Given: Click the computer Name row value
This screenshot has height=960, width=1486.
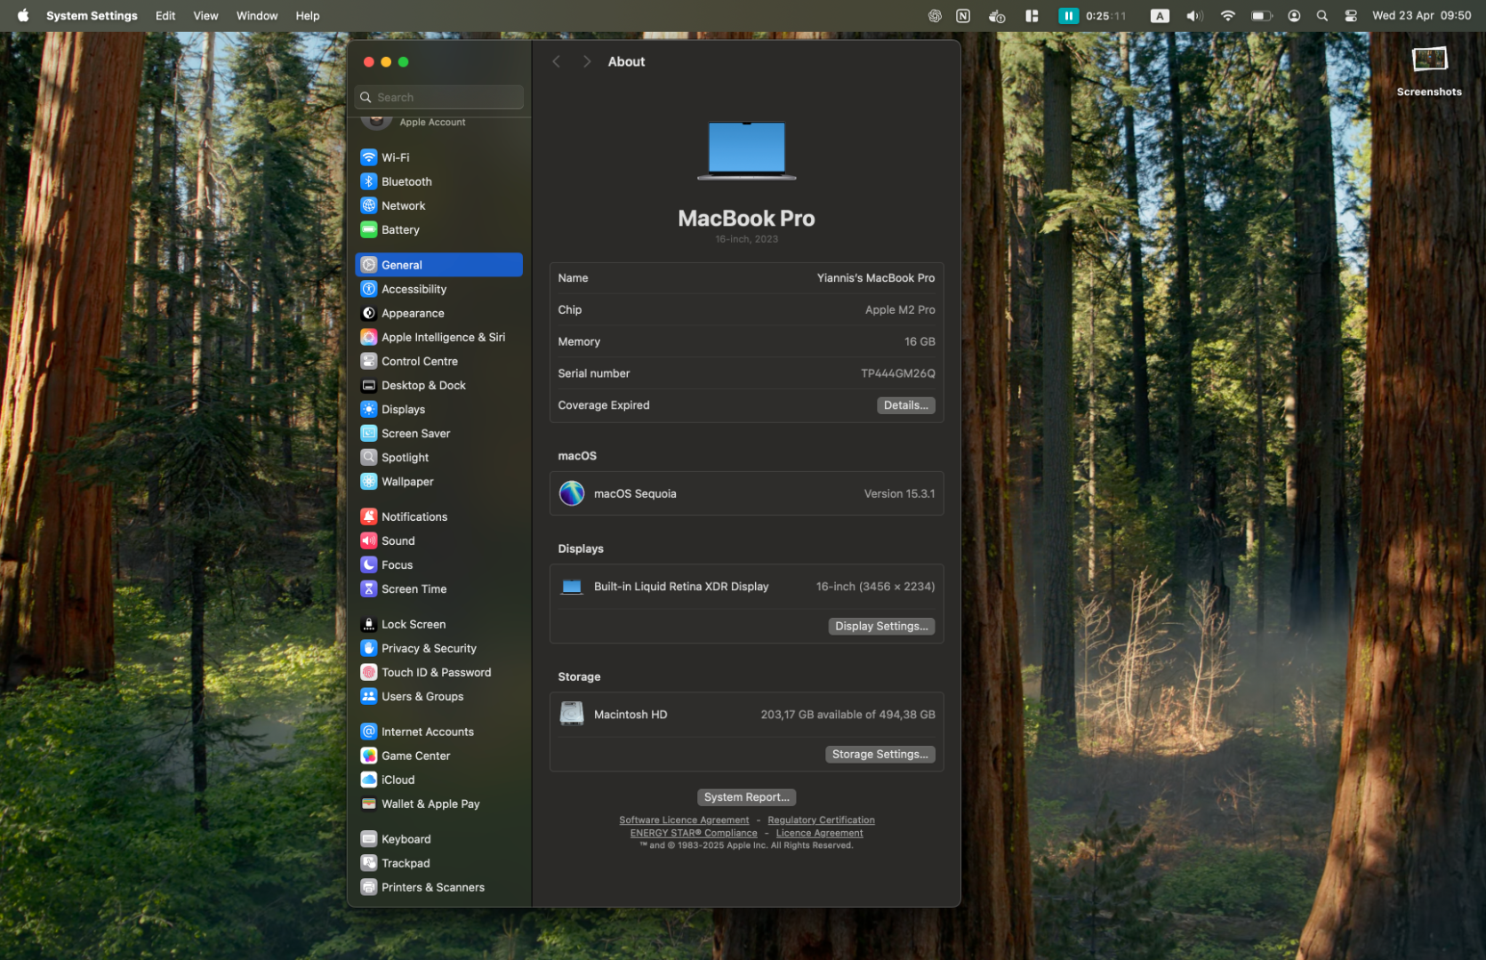Looking at the screenshot, I should click(x=876, y=278).
